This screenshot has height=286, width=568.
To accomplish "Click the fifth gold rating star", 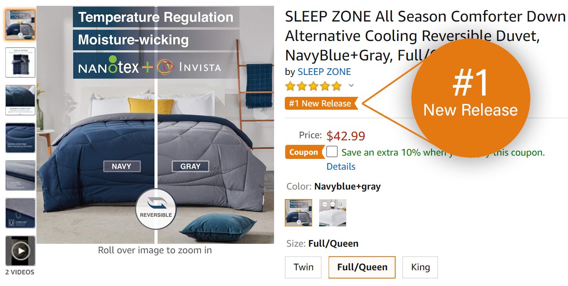I will (337, 86).
